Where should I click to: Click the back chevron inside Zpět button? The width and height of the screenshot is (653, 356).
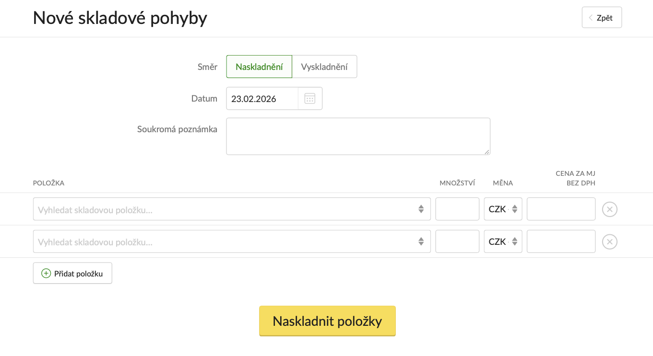point(590,17)
